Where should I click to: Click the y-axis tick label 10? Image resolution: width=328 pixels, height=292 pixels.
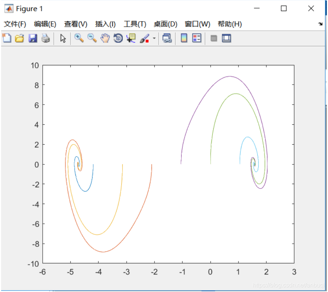[35, 66]
